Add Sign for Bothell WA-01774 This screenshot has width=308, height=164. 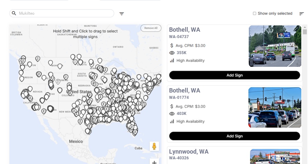pos(234,136)
